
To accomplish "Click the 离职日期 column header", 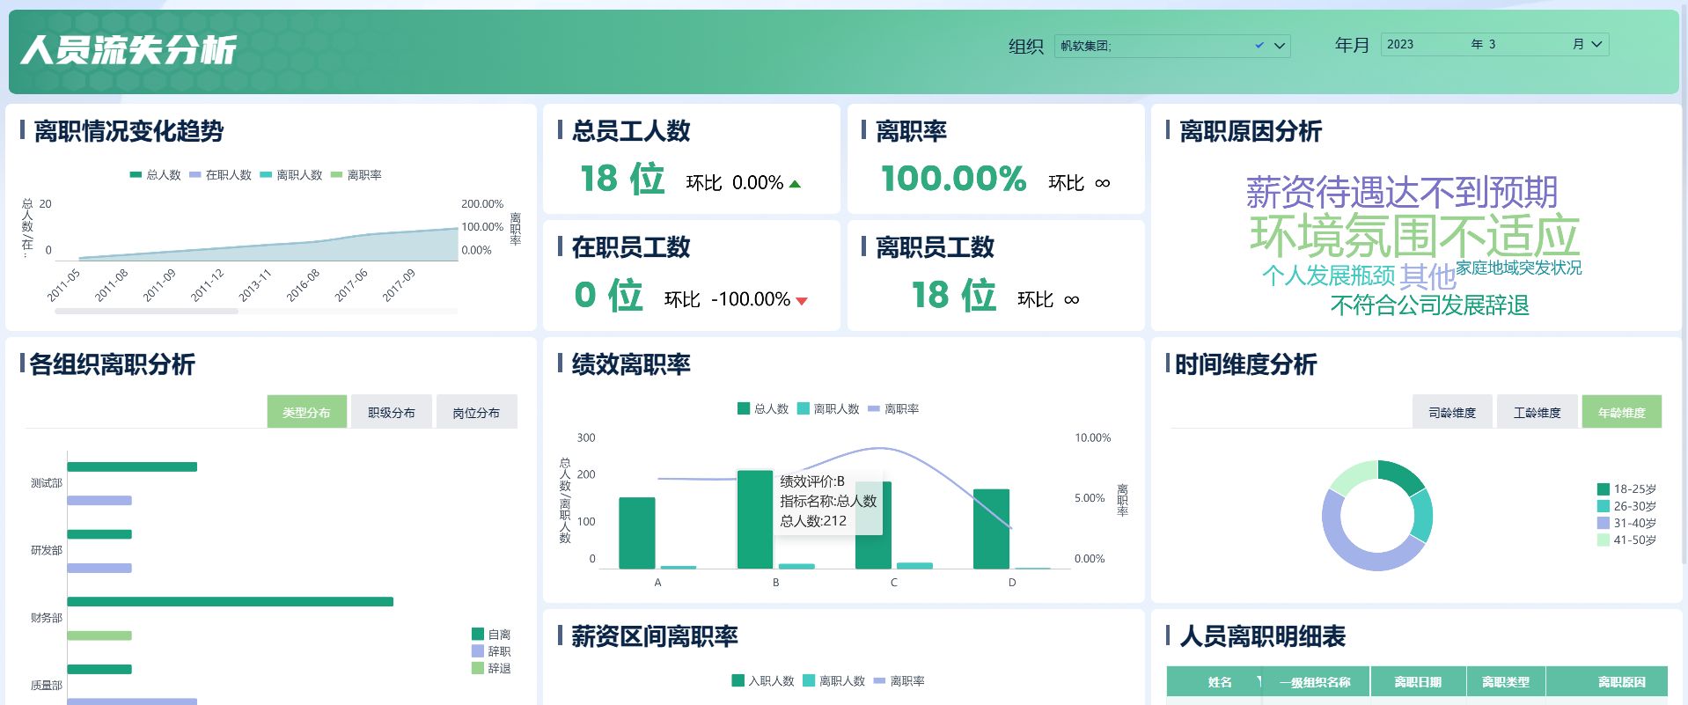I will pyautogui.click(x=1418, y=682).
